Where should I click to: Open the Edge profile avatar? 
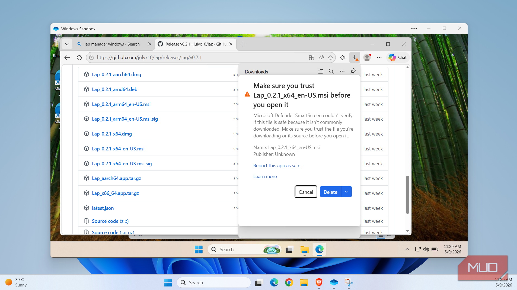(367, 57)
